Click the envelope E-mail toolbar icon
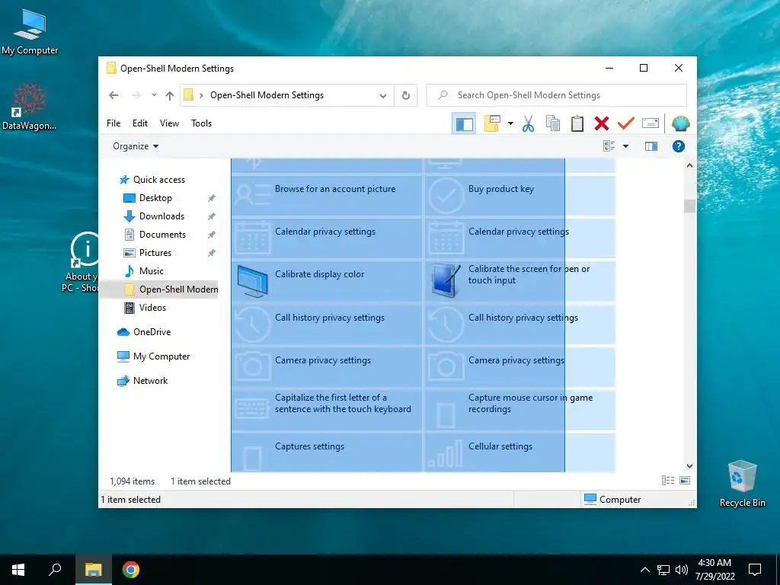 (651, 123)
